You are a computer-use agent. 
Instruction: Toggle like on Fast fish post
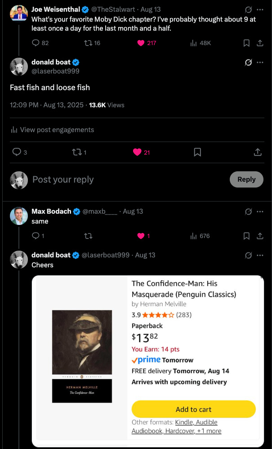137,152
